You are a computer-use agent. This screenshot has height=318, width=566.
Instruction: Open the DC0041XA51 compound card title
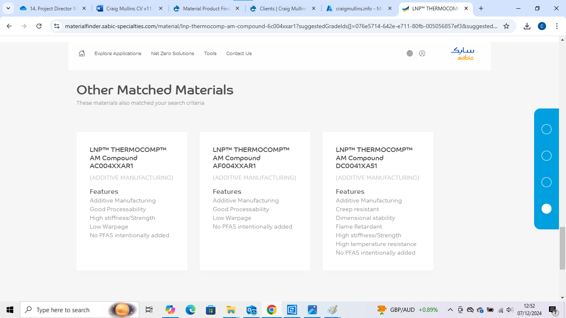pos(374,158)
